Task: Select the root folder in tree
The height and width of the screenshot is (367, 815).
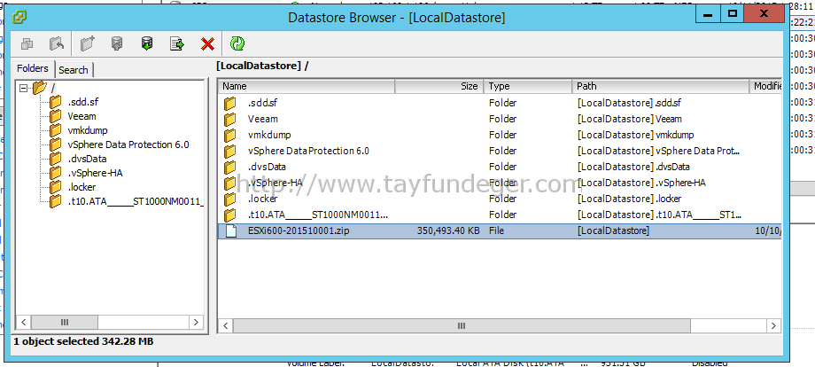Action: 53,89
